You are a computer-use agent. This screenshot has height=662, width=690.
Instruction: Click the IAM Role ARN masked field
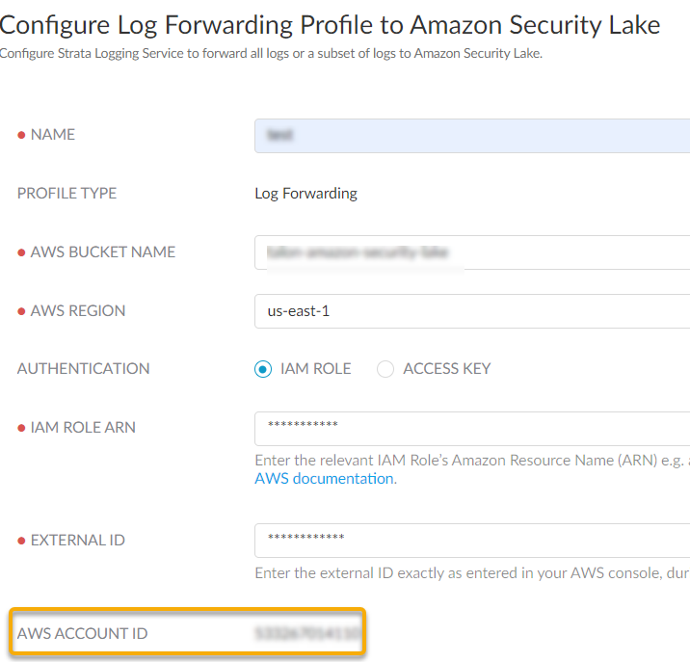(472, 429)
